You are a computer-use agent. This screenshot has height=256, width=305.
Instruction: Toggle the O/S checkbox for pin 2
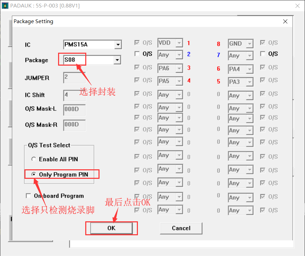click(x=137, y=54)
